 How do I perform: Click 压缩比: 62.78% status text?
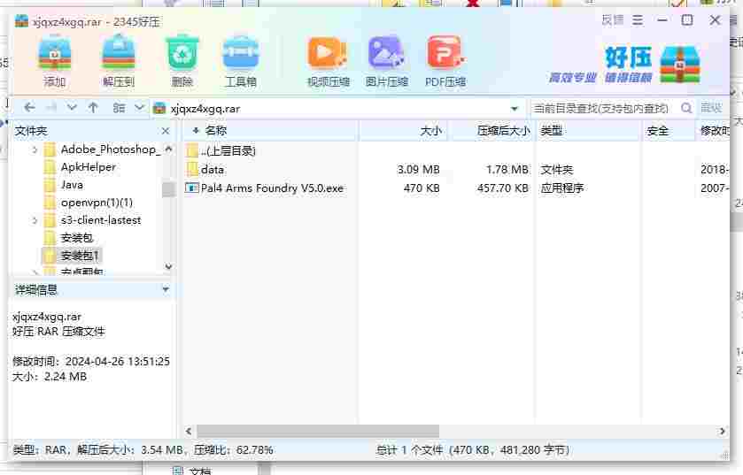click(233, 450)
